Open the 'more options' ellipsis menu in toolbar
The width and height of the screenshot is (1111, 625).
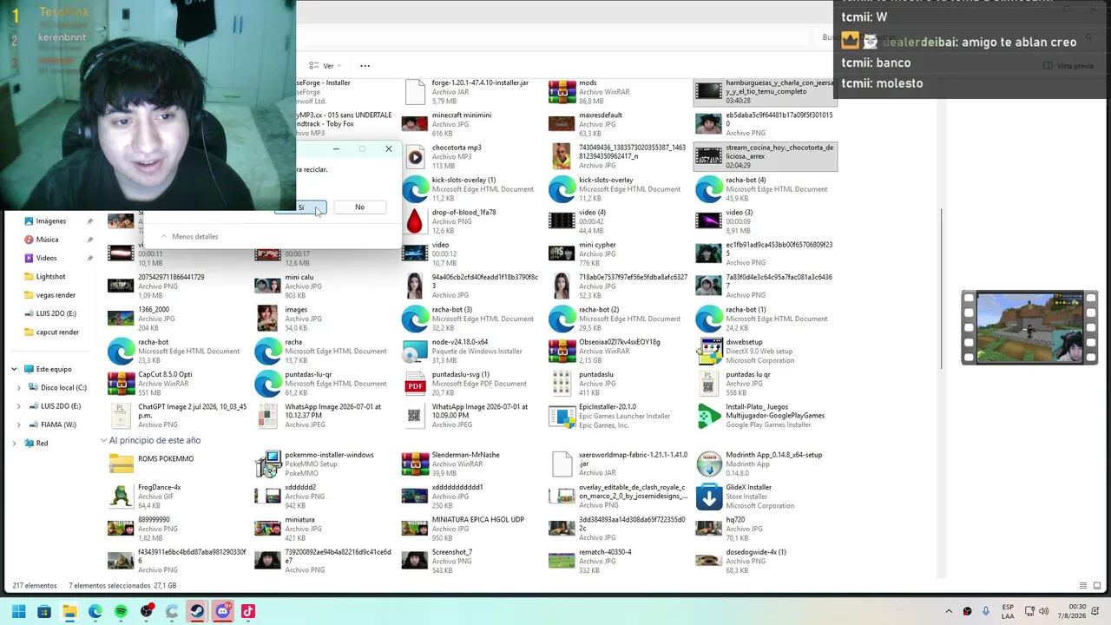coord(365,66)
